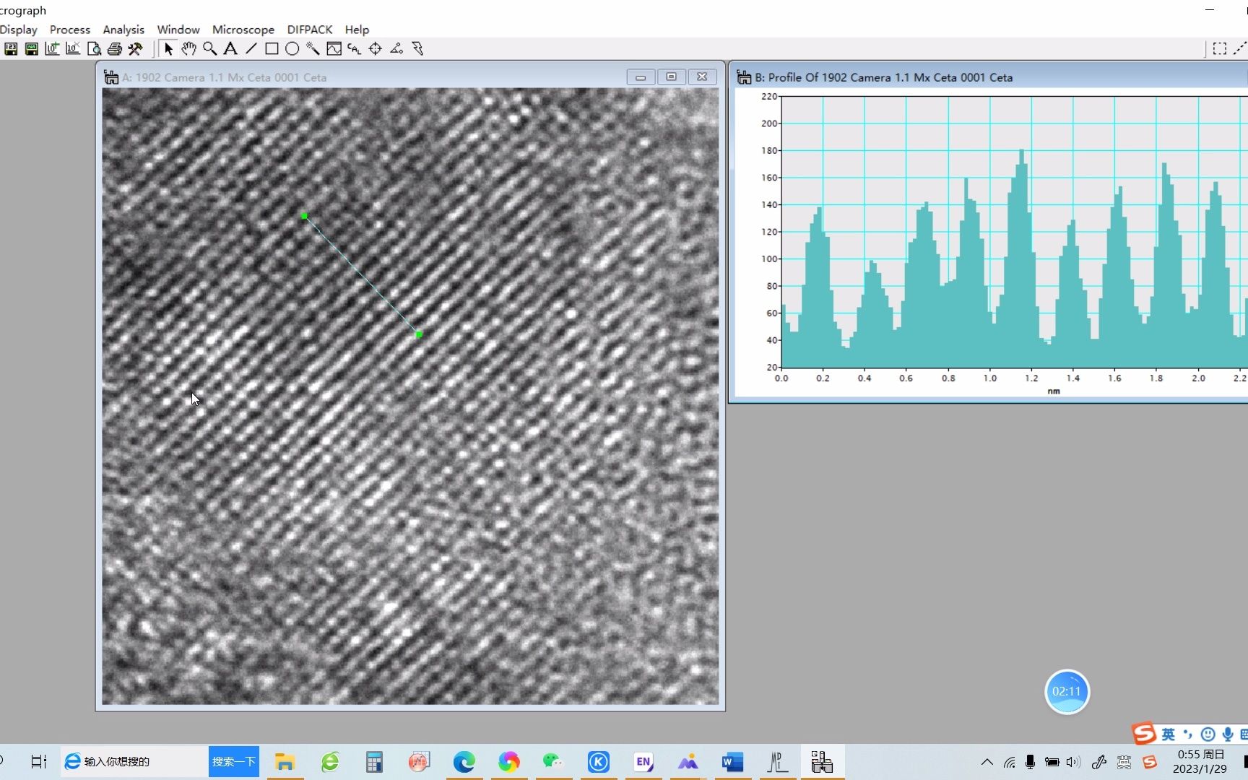Open the Microscope menu
Screen dimensions: 1248x780
click(243, 30)
